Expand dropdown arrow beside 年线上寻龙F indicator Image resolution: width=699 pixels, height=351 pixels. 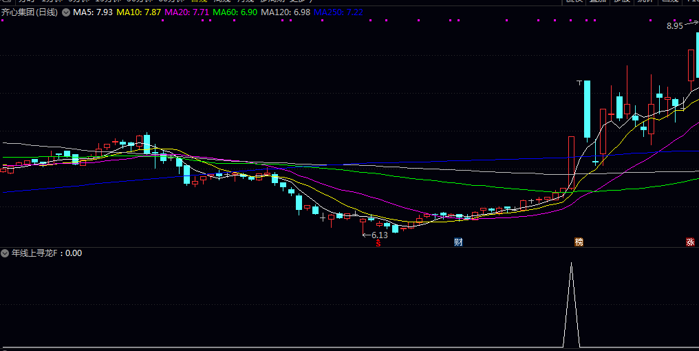[6, 253]
